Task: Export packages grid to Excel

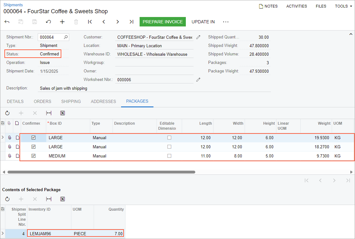Action: (63, 113)
